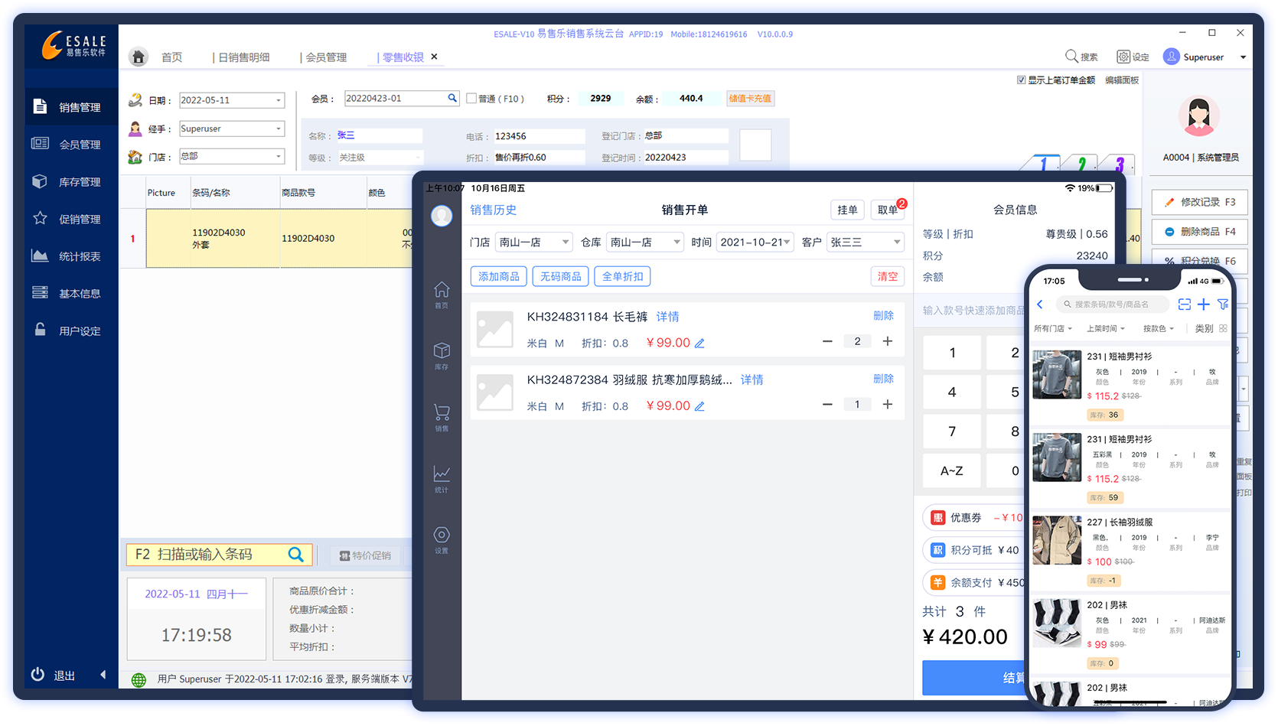Viewport: 1278px width, 726px height.
Task: Tap the scan icon in the phone app
Action: click(x=1184, y=304)
